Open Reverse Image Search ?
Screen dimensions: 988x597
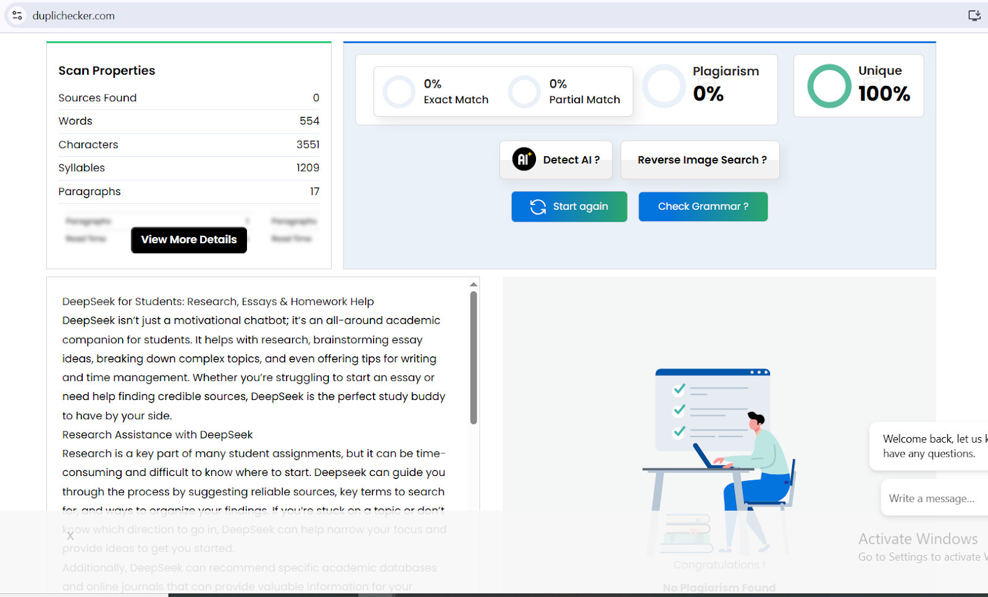(700, 160)
